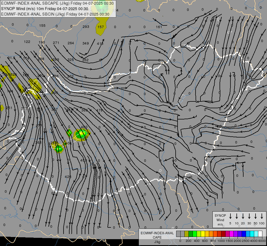Select the olive swatch in the CAPE legend

(187, 234)
